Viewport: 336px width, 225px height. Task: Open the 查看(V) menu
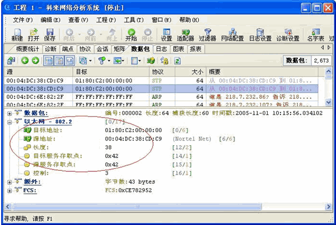pyautogui.click(x=78, y=20)
